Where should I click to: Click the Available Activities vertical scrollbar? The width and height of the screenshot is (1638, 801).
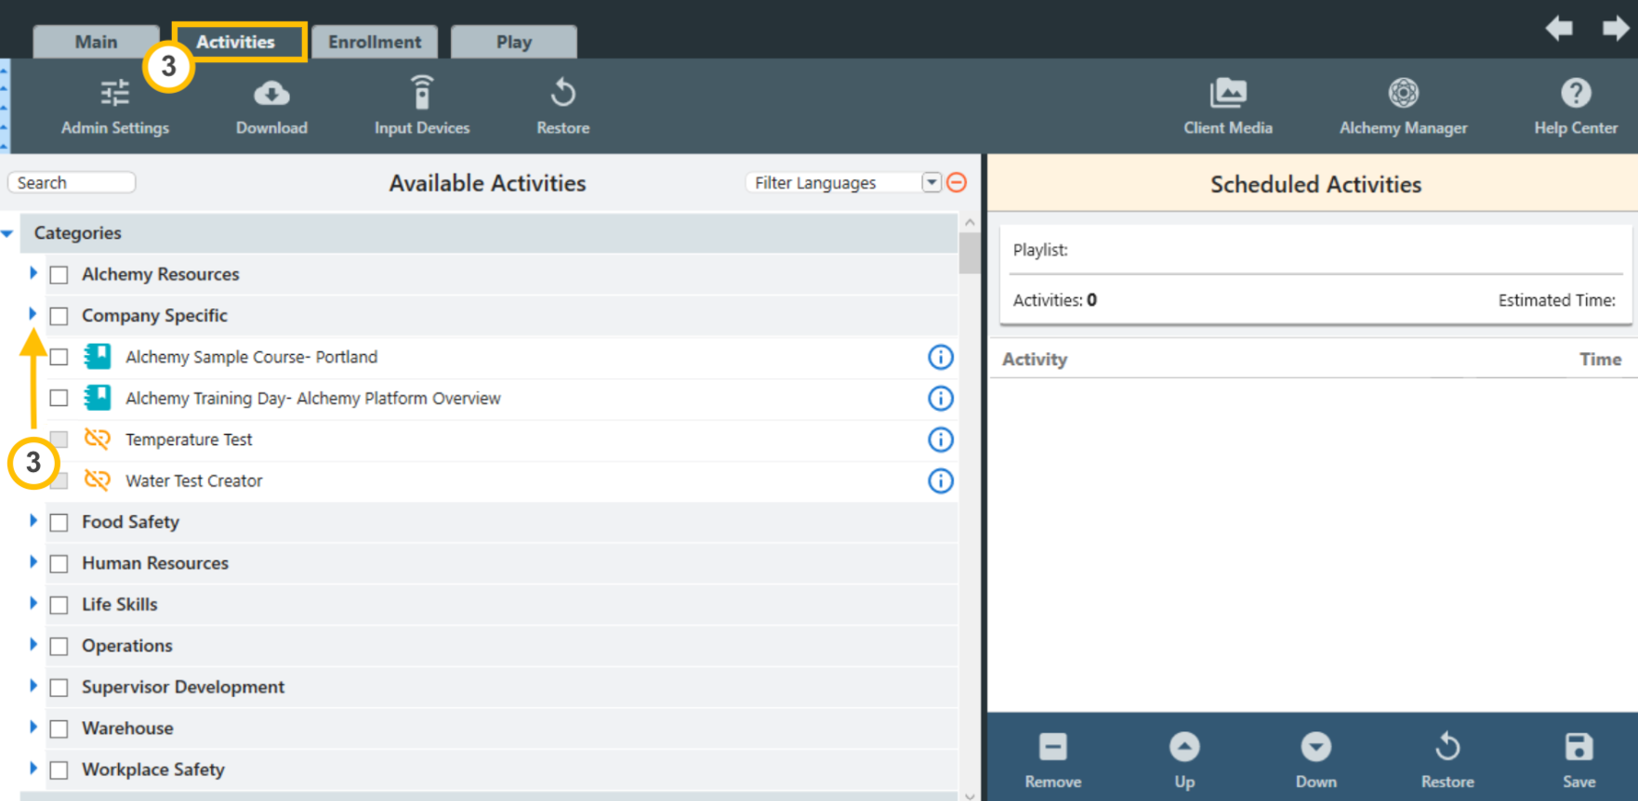pyautogui.click(x=970, y=254)
